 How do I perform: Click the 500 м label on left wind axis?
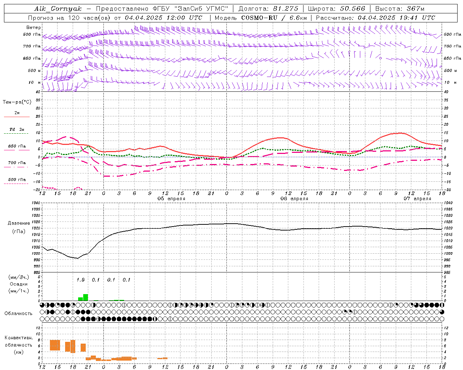coord(34,70)
